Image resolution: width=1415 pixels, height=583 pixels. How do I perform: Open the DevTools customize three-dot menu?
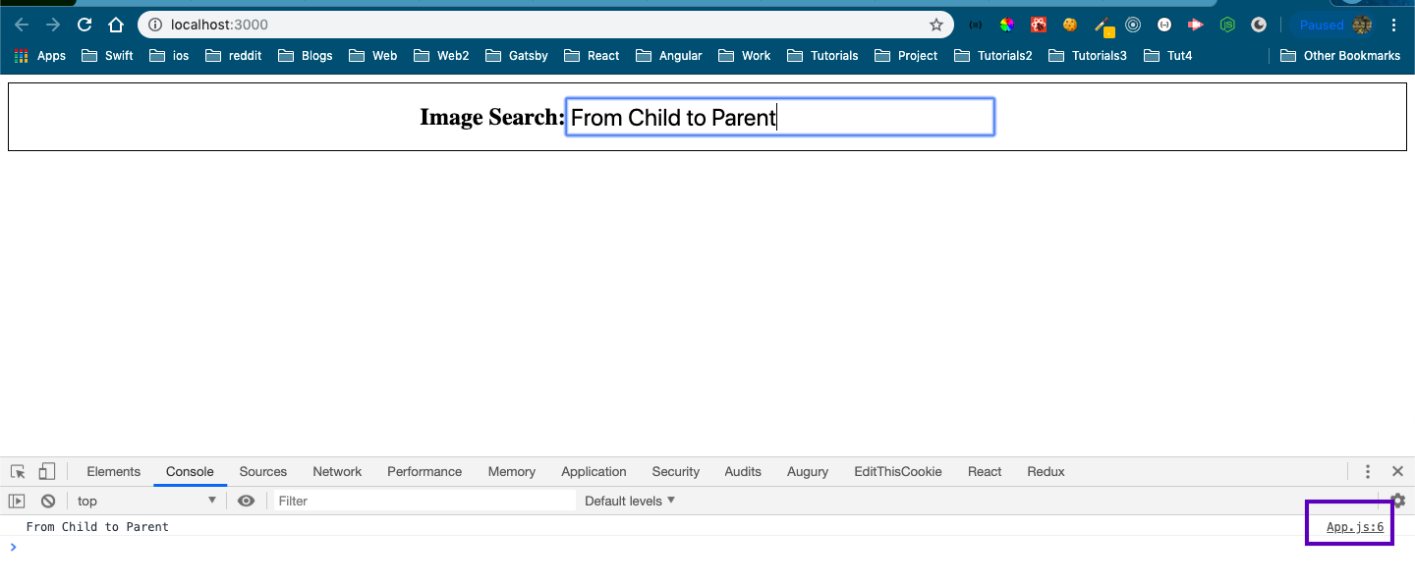tap(1368, 472)
